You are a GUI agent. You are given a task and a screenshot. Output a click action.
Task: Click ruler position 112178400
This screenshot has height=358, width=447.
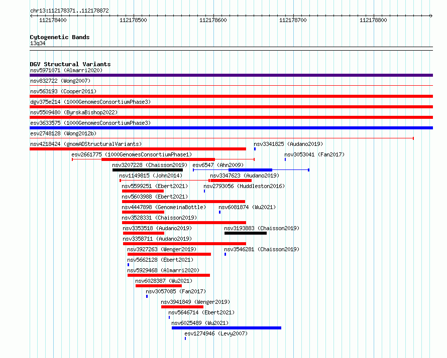[x=53, y=20]
